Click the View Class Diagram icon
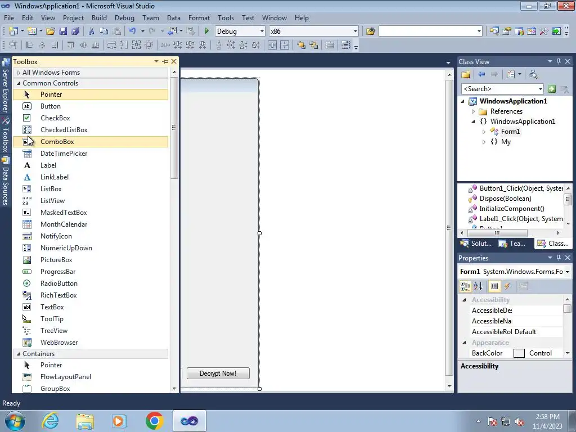Screen dimensions: 576x432 (533, 75)
